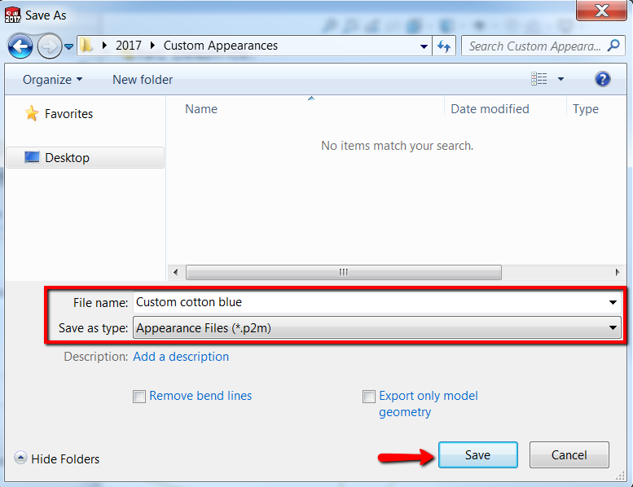Click the blue Help icon

[602, 79]
